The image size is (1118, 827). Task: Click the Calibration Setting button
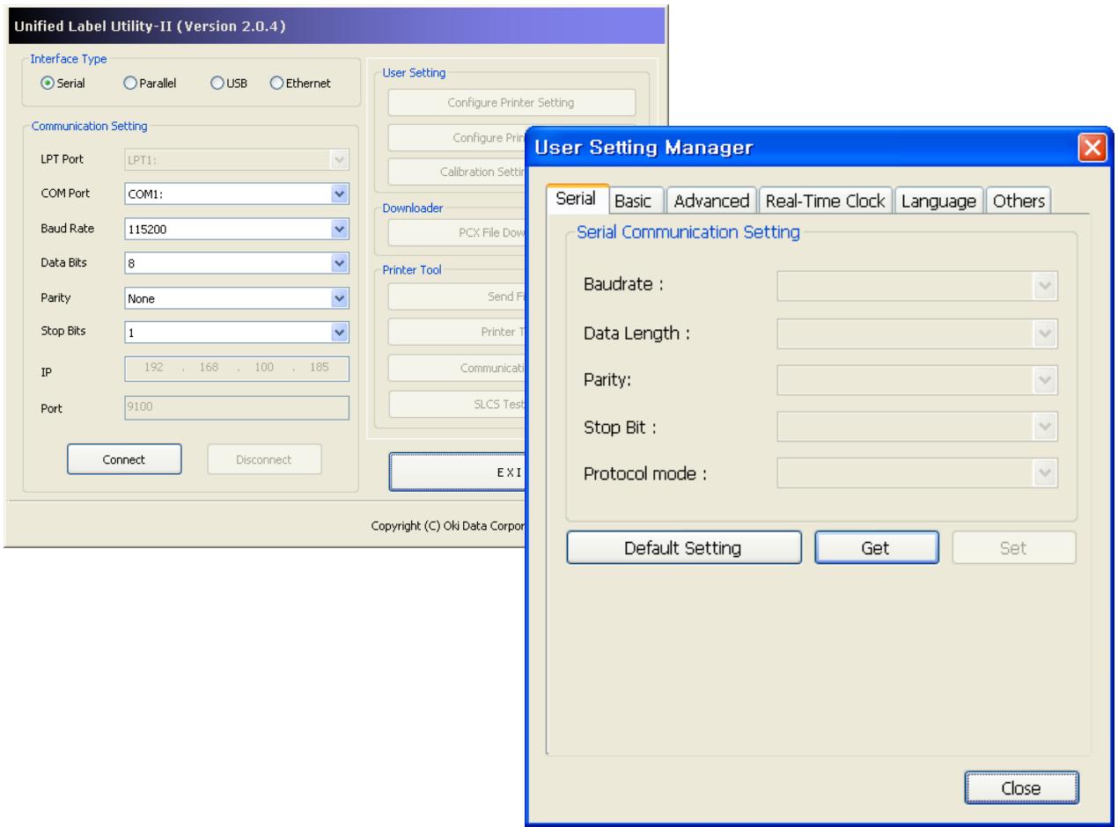[456, 172]
